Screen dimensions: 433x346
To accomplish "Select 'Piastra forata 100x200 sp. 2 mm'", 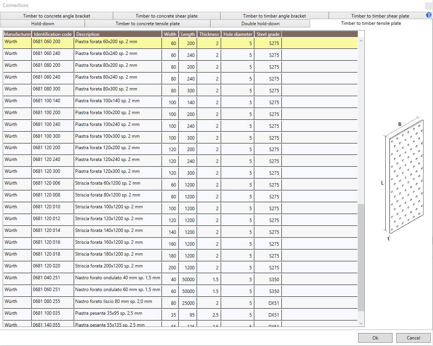I will pos(180,114).
